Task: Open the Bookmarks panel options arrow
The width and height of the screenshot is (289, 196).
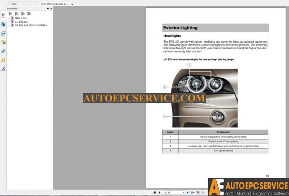Action: [48, 9]
